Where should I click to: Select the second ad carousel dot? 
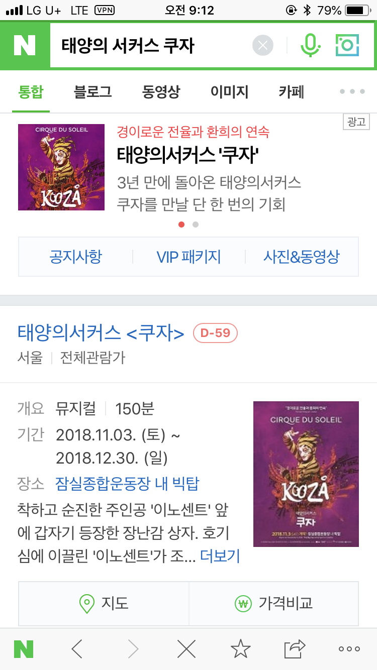click(x=196, y=225)
